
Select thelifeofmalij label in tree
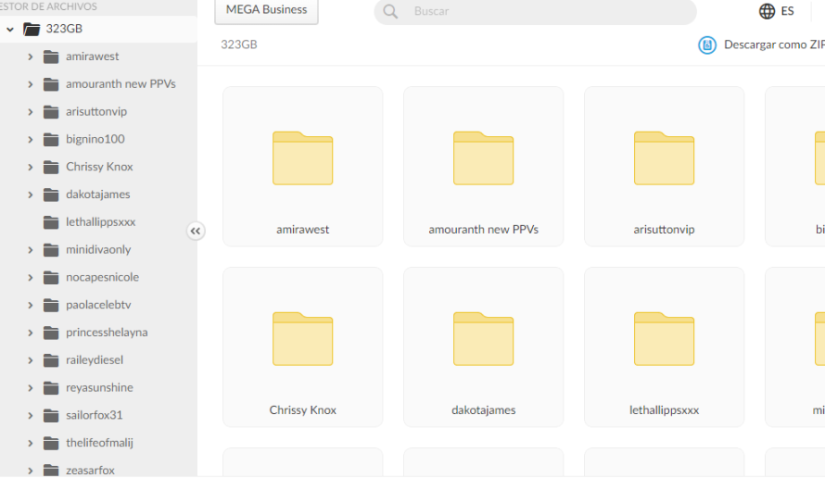[99, 443]
